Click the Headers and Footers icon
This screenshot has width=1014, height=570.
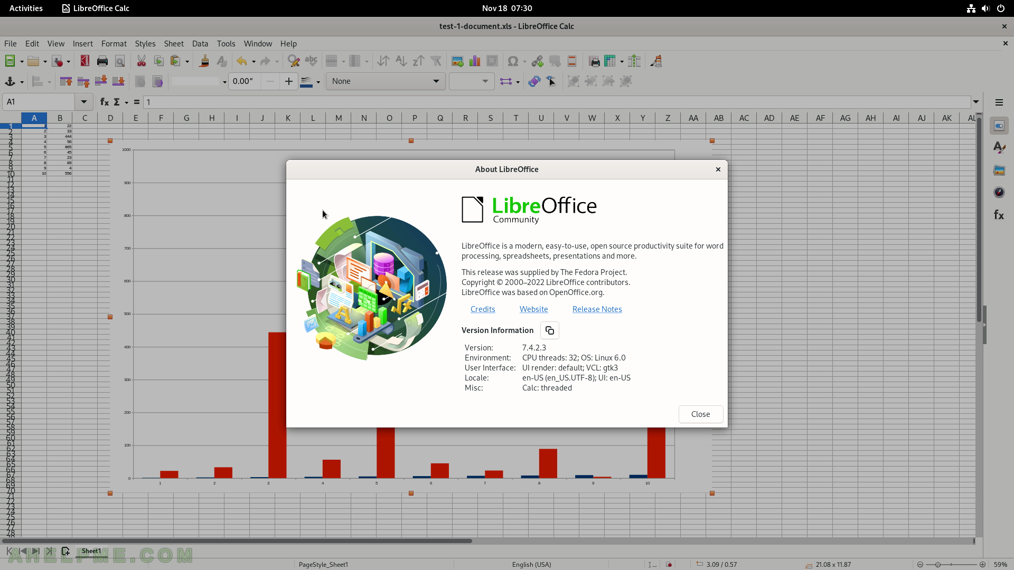coord(572,61)
